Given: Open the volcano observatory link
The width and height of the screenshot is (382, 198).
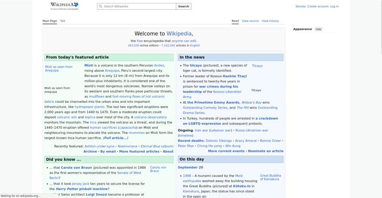Looking at the screenshot, I should coord(150,117).
